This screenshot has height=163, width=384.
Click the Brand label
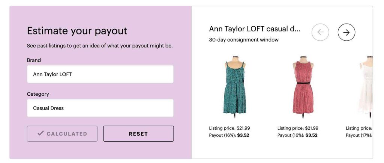34,60
